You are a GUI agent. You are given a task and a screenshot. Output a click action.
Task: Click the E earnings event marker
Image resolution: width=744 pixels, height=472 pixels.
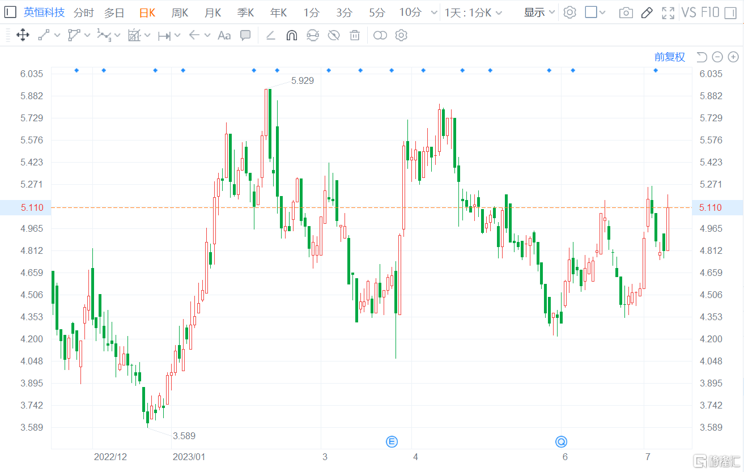coord(392,441)
